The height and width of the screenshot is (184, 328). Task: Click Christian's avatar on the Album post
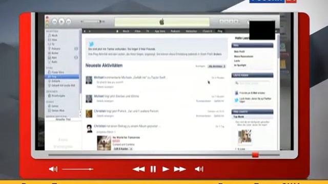(89, 128)
